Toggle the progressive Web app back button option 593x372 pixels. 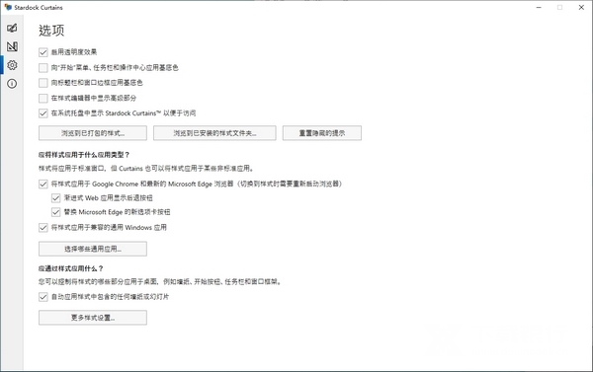click(x=56, y=198)
